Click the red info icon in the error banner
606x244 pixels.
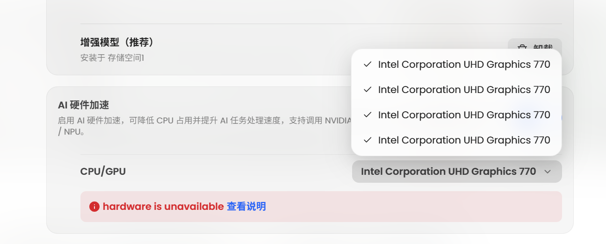tap(94, 207)
